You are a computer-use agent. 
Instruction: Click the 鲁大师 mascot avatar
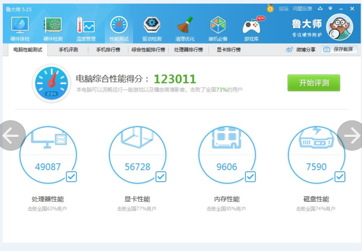point(340,27)
